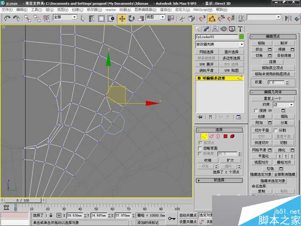
Task: Select Vertex sub-object level icon
Action: 204,136
